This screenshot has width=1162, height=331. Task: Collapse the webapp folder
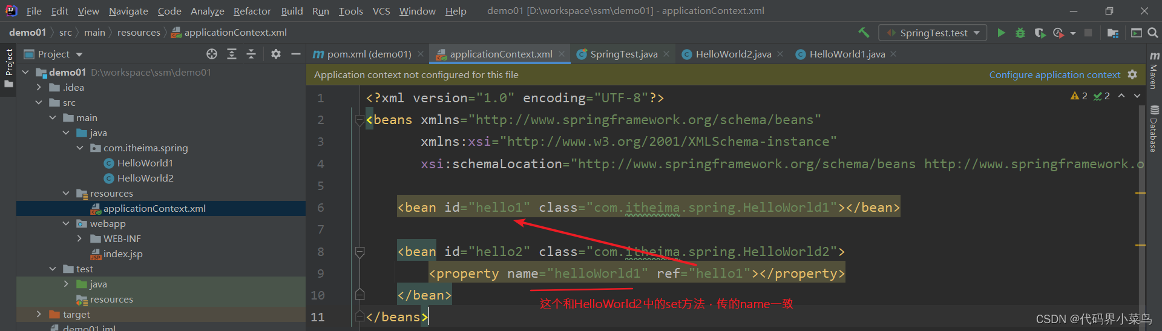click(x=66, y=223)
